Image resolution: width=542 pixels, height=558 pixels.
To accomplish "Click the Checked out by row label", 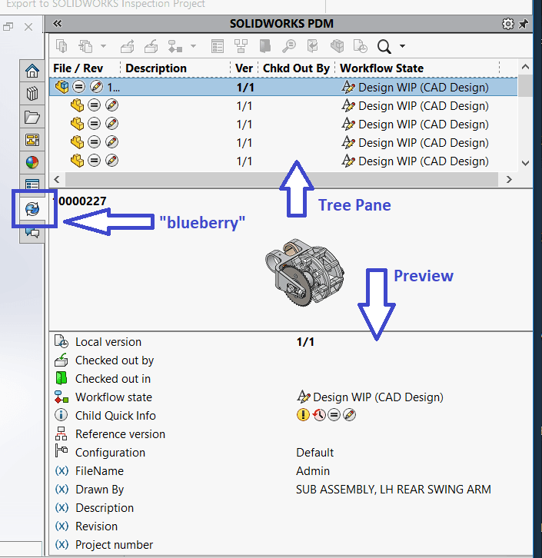I will [x=115, y=360].
